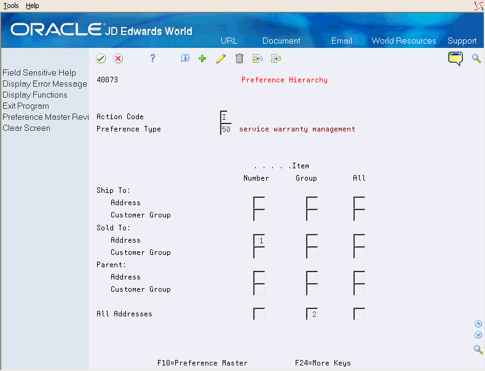Screen dimensions: 485x371
Task: Select Display Error Message
Action: click(x=45, y=84)
